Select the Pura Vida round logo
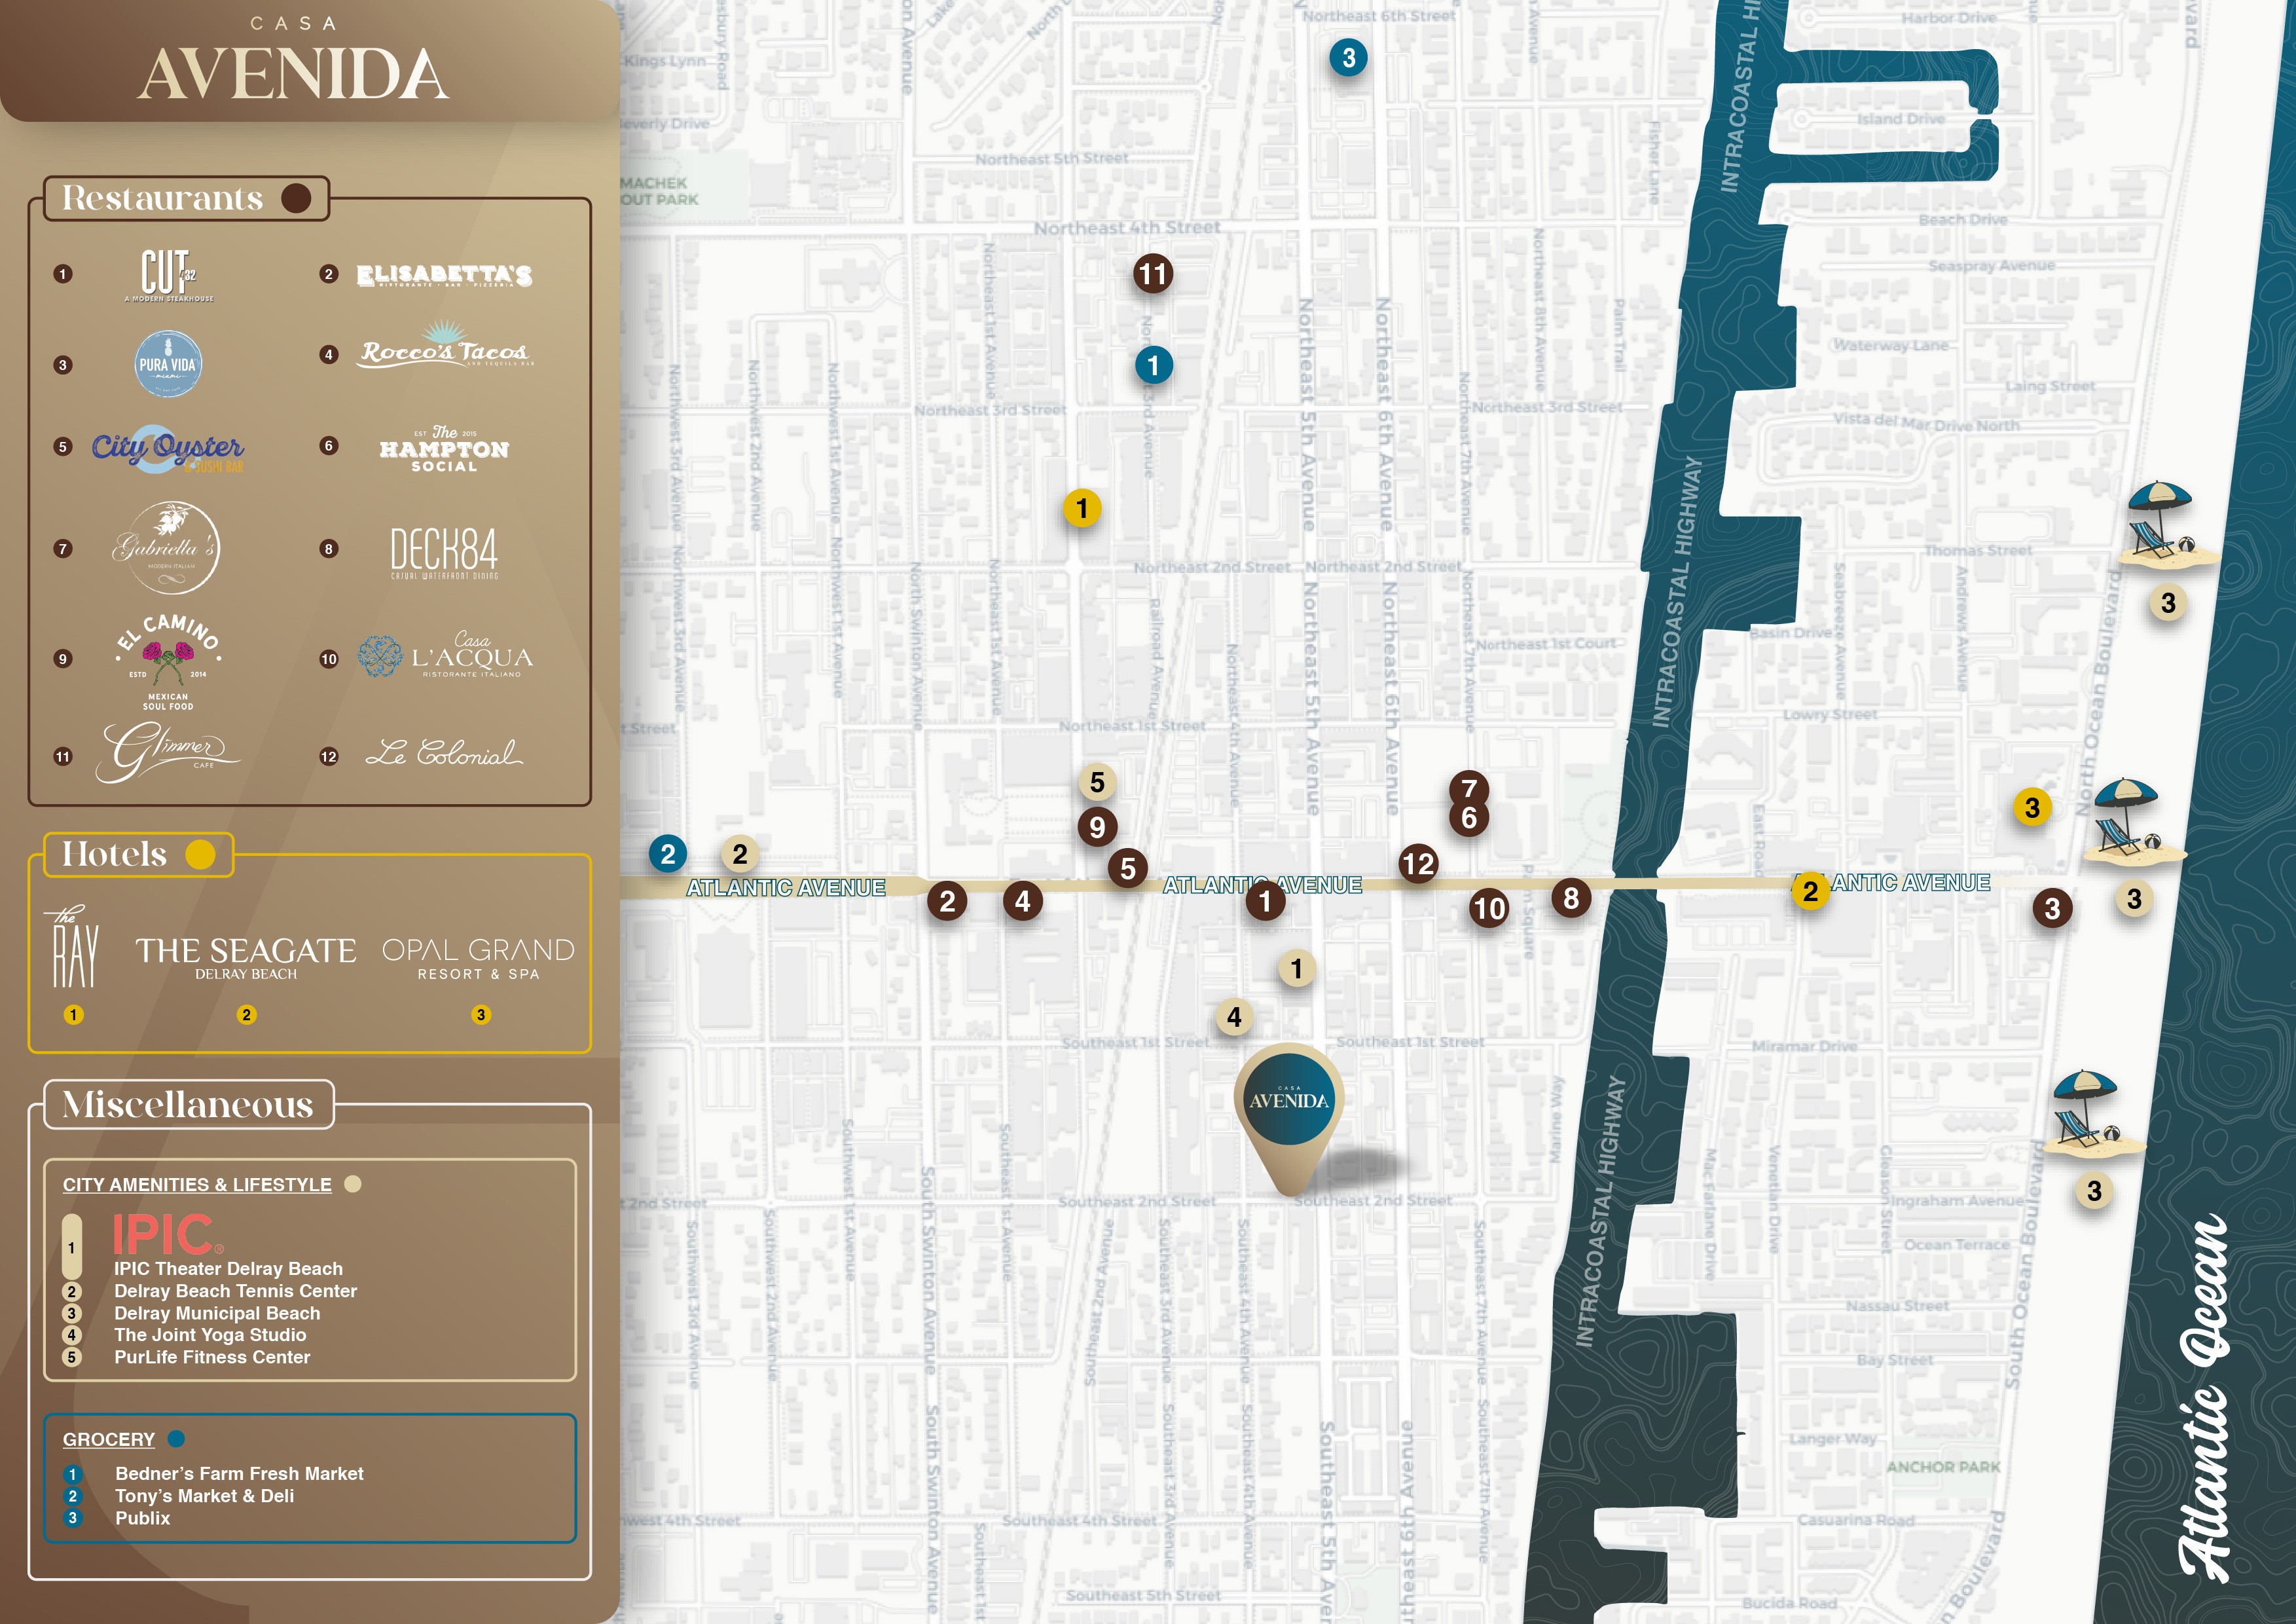This screenshot has height=1624, width=2296. 168,364
